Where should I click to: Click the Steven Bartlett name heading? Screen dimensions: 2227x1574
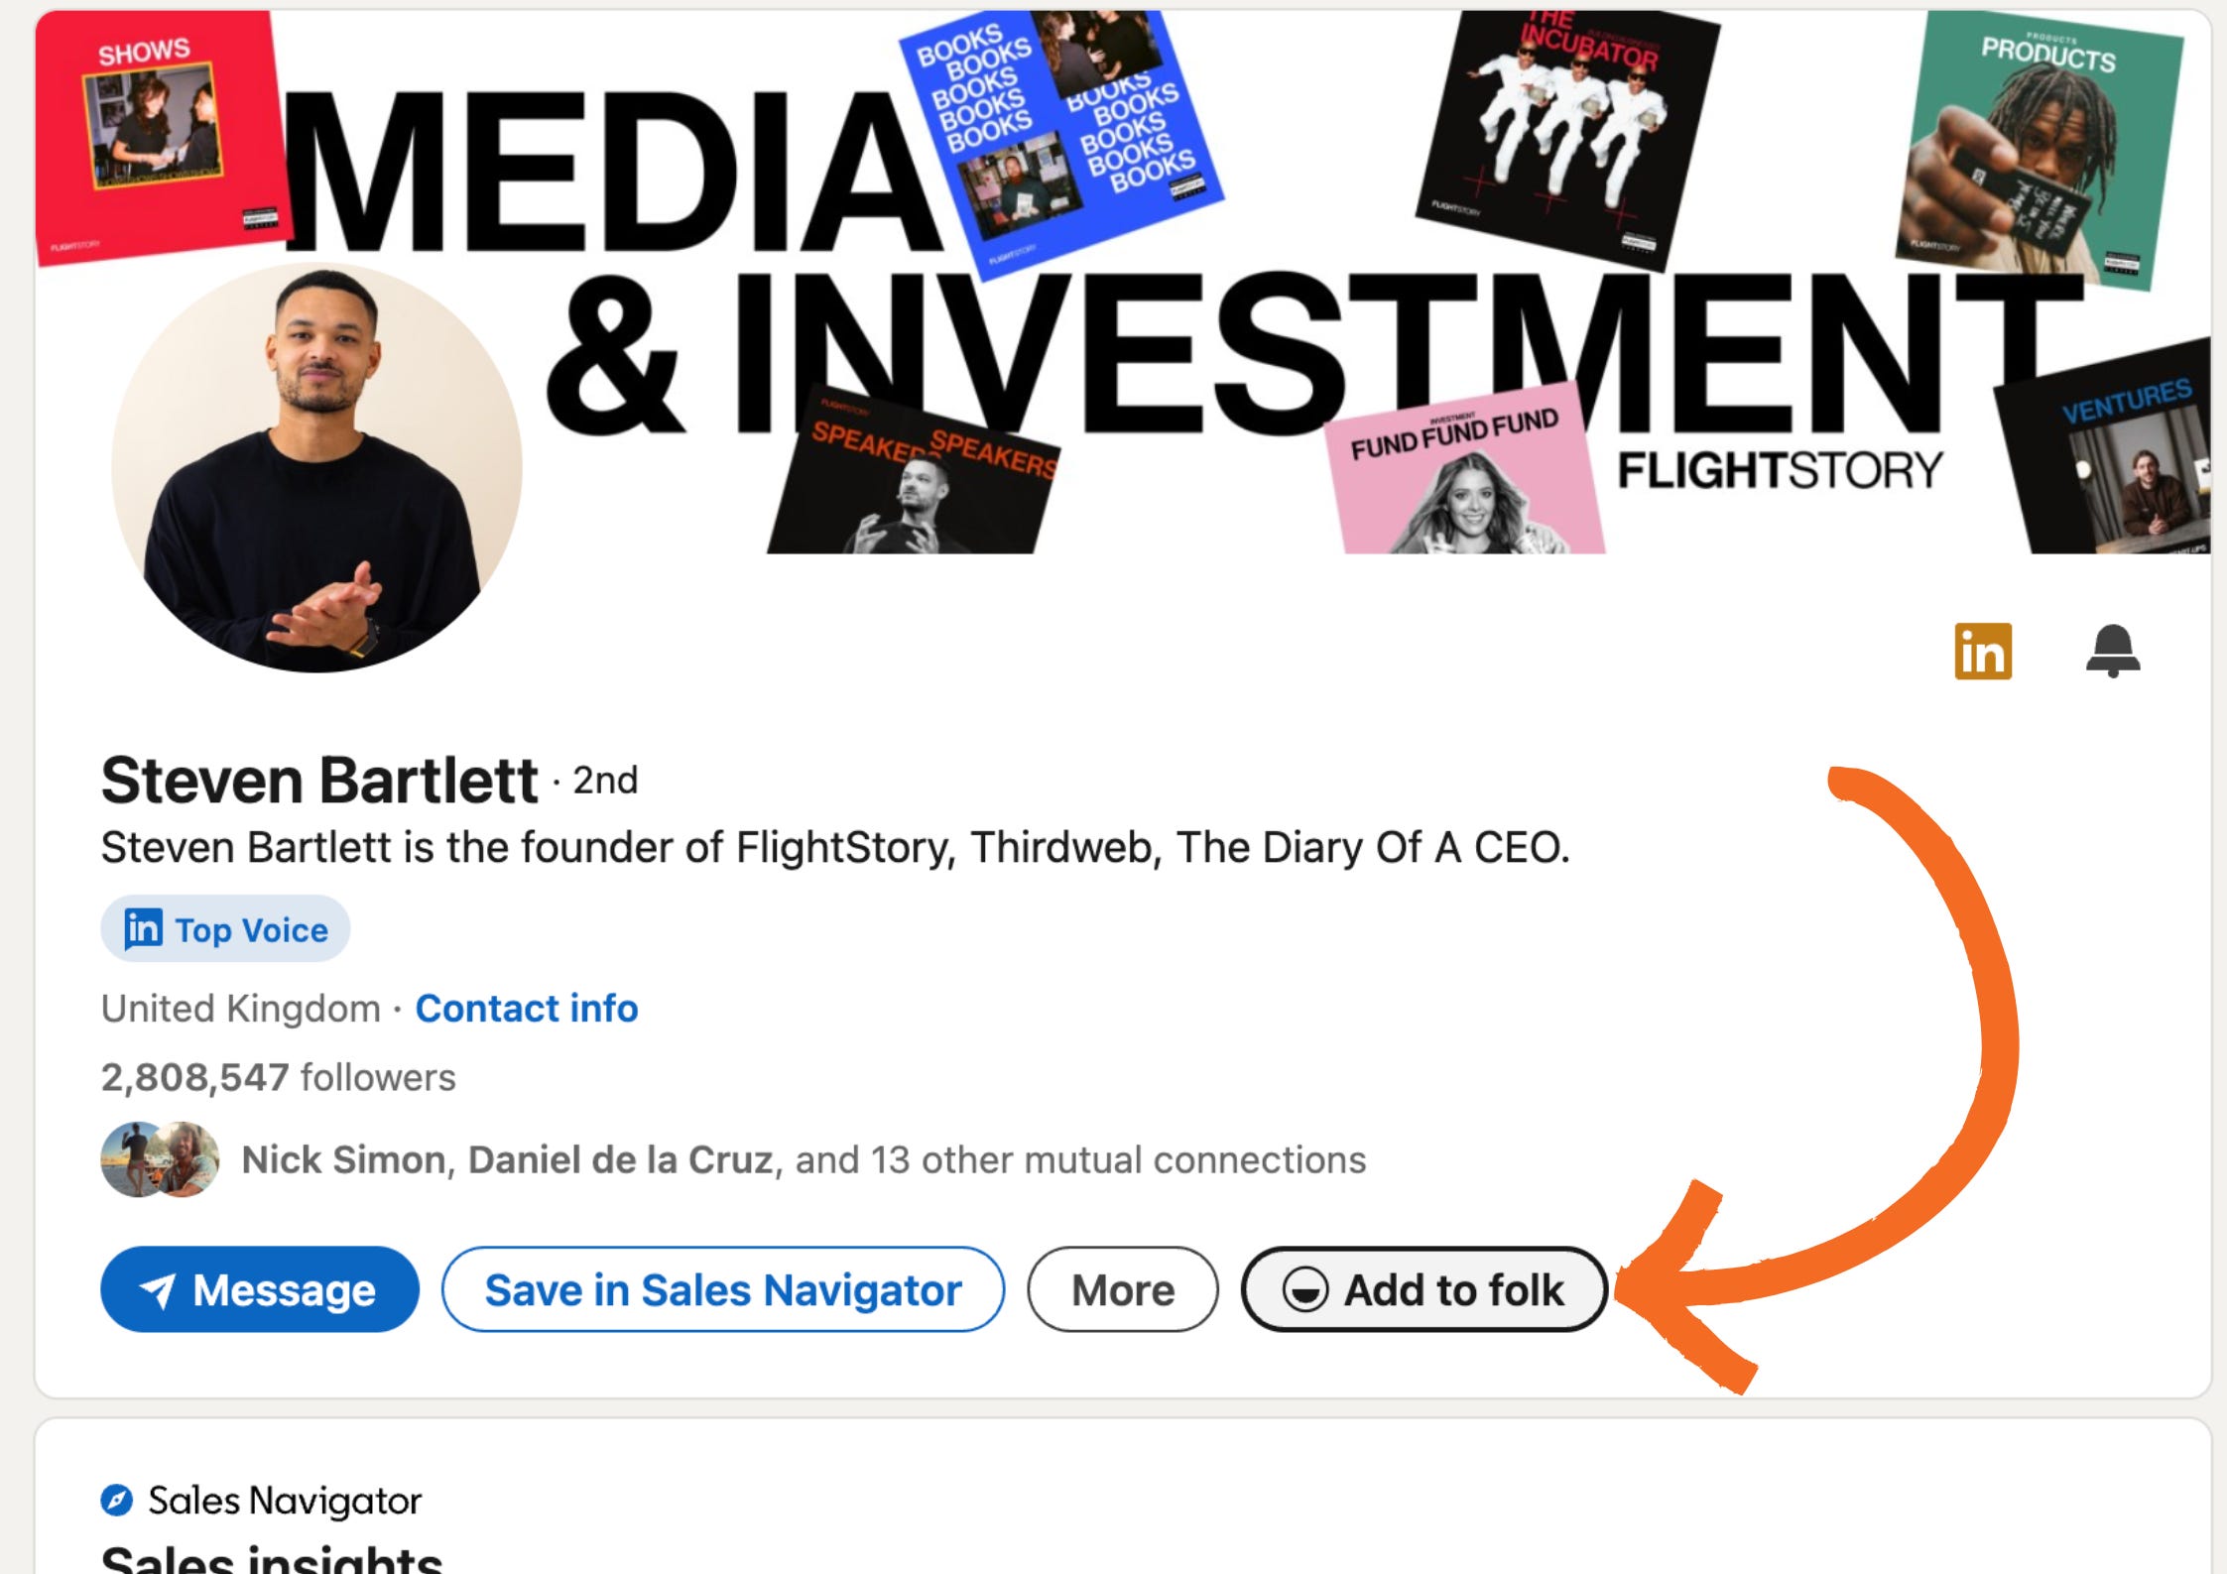pos(319,781)
